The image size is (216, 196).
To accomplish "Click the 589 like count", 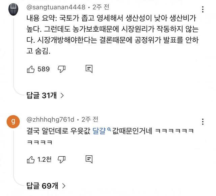I will point(44,69).
